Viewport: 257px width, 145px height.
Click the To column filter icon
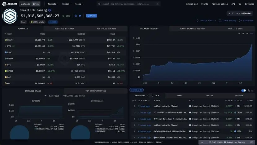coord(190,101)
